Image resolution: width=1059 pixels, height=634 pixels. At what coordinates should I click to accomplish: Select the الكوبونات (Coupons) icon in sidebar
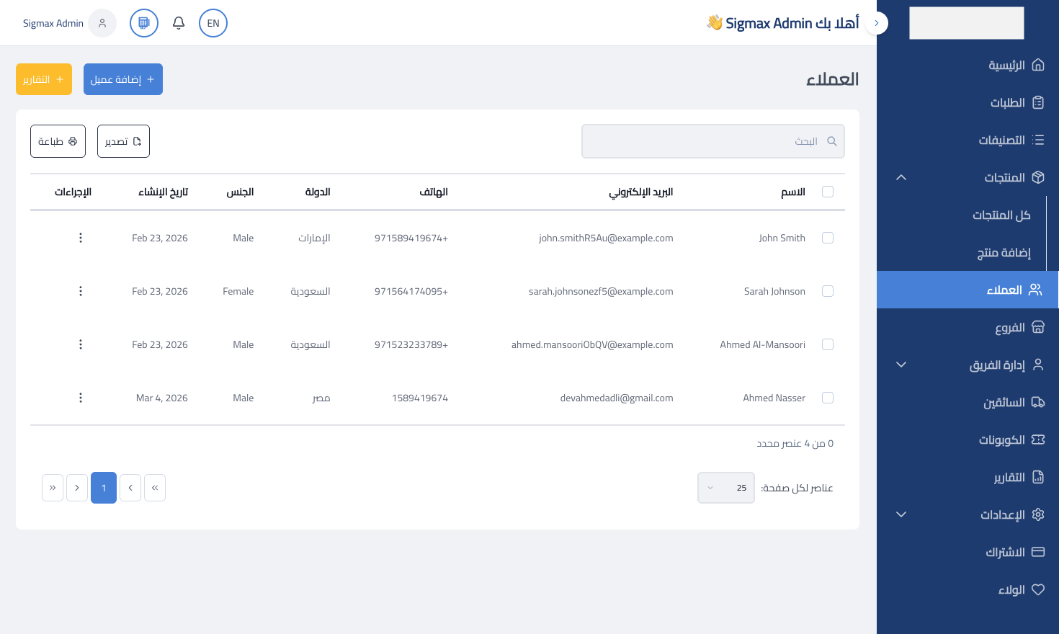click(1037, 439)
